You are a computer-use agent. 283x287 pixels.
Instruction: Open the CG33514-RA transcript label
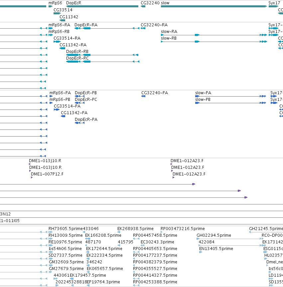click(67, 38)
